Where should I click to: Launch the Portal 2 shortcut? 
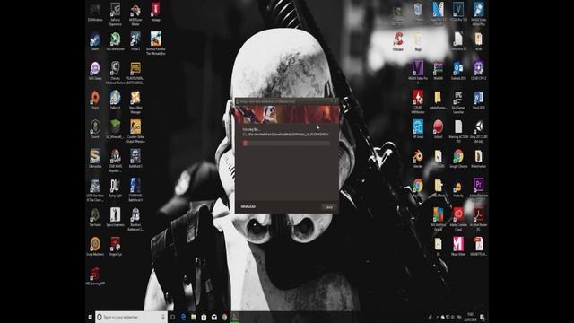click(135, 41)
